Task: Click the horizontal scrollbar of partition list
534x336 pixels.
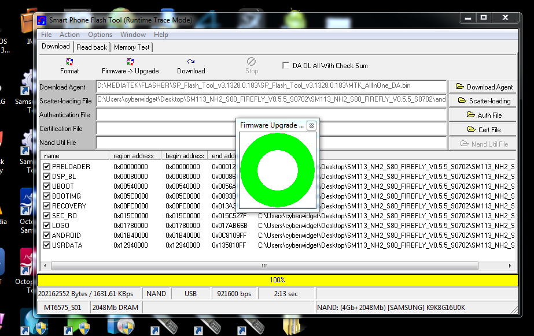Action: [x=264, y=266]
